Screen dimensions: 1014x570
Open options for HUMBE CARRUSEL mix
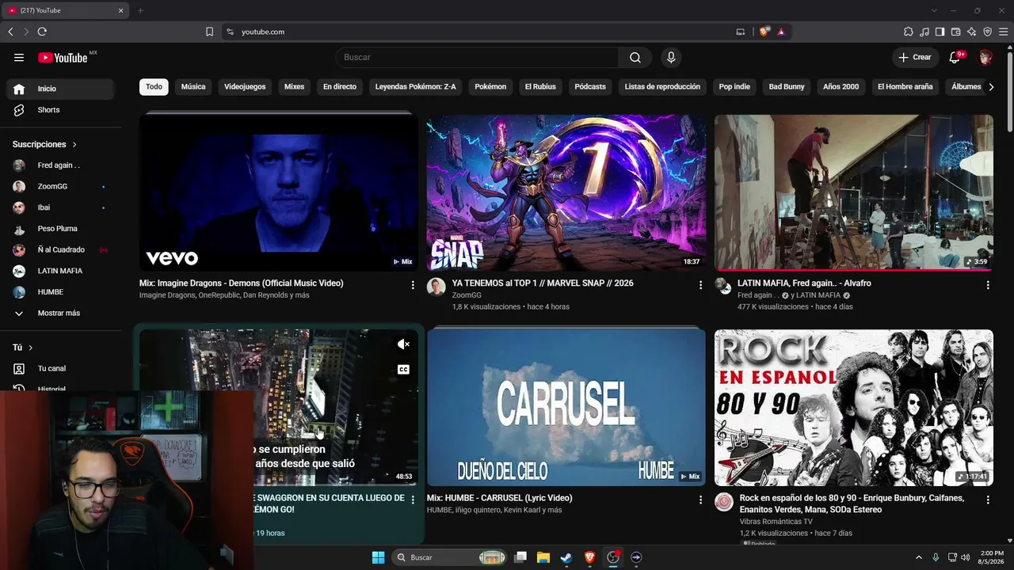[x=700, y=500]
